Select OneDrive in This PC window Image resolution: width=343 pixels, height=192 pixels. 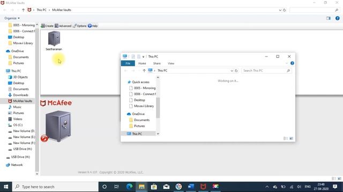coord(136,114)
